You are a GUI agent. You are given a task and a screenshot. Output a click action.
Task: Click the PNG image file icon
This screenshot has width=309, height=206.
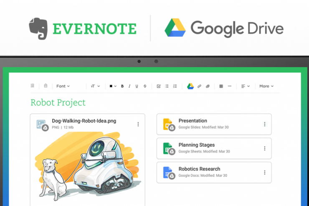click(x=42, y=125)
